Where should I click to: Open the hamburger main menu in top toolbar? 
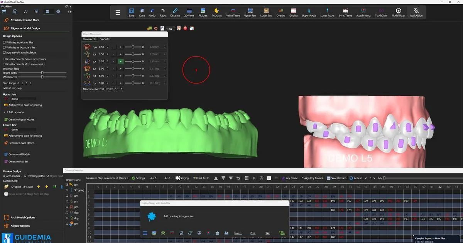(x=118, y=12)
